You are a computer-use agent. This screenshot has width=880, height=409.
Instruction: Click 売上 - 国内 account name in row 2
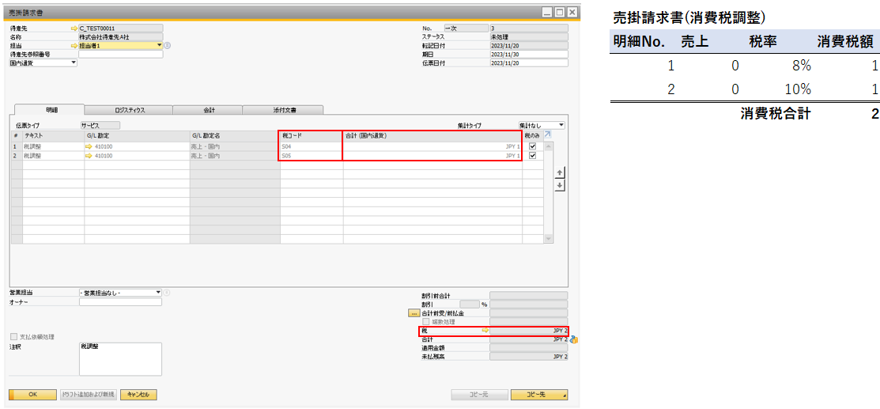(235, 156)
